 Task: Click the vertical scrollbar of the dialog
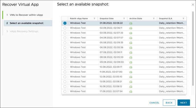193,49
